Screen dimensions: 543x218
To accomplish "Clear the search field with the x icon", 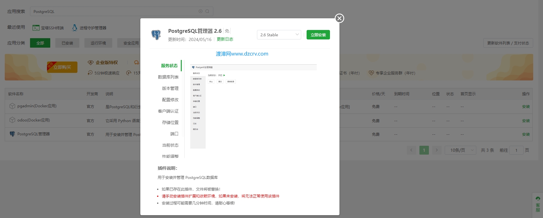I will pyautogui.click(x=200, y=11).
